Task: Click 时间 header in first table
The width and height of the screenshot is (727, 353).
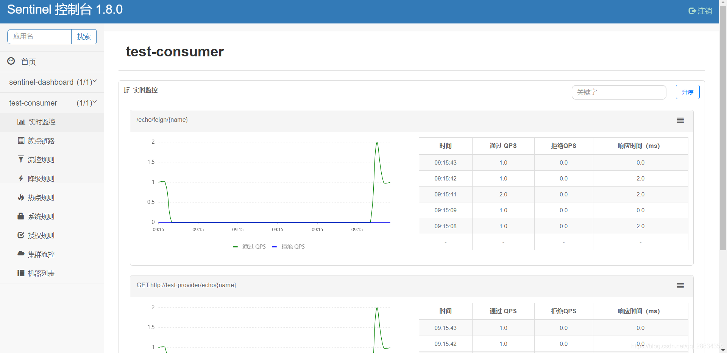Action: (445, 146)
